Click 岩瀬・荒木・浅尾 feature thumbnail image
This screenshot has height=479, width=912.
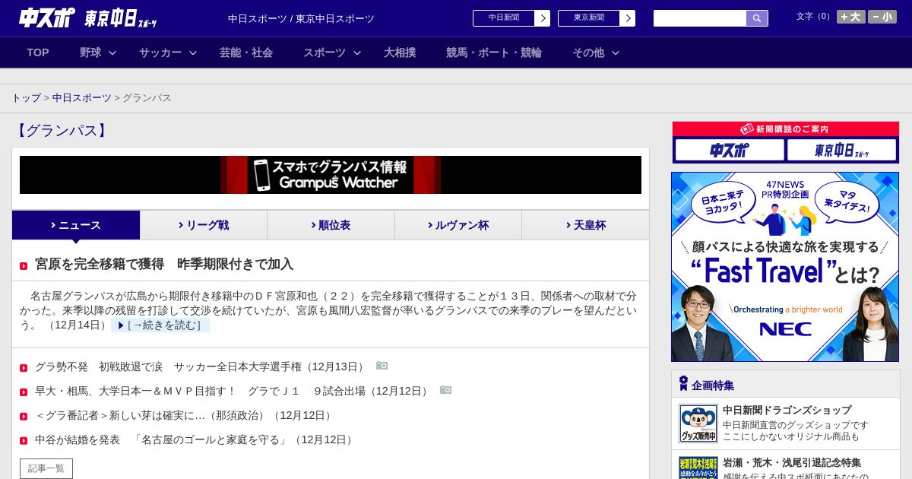(698, 468)
